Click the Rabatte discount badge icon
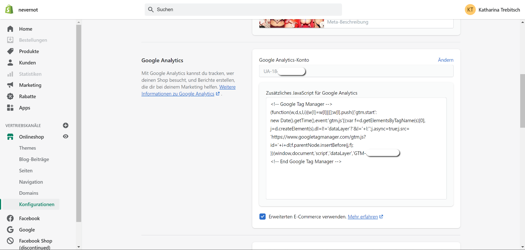The image size is (525, 250). tap(10, 96)
